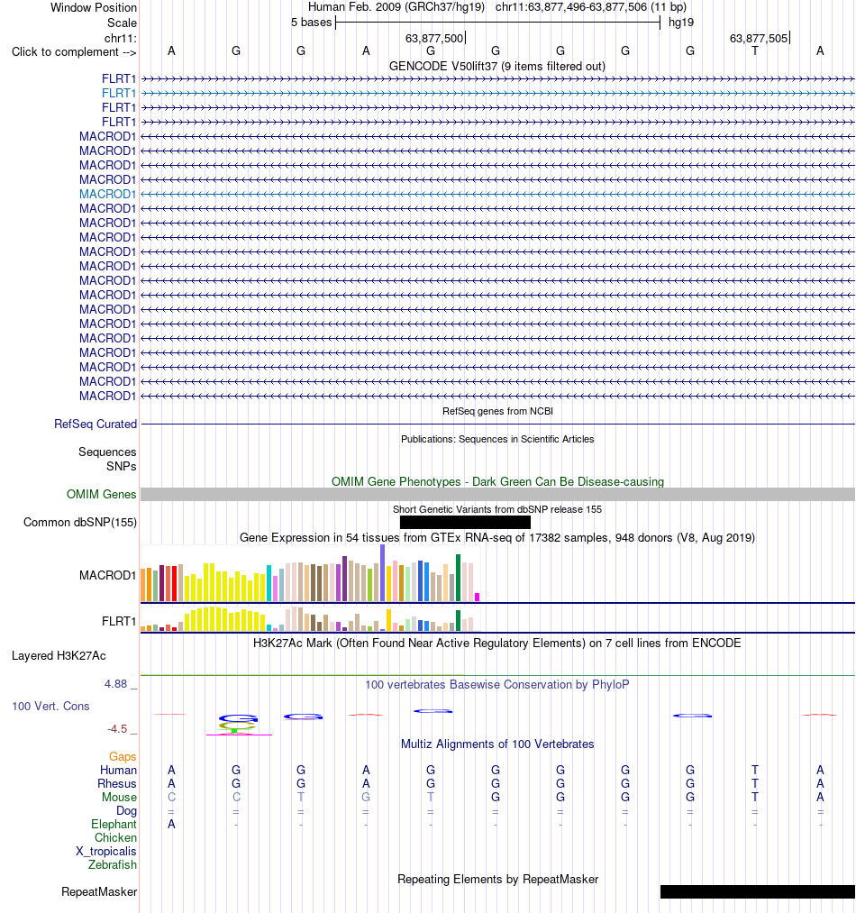This screenshot has width=856, height=913.
Task: Click the Chicken species label
Action: [116, 838]
